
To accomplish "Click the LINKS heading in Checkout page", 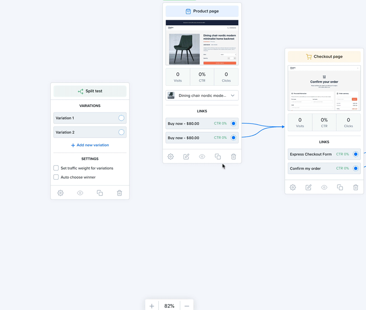I will pos(324,142).
